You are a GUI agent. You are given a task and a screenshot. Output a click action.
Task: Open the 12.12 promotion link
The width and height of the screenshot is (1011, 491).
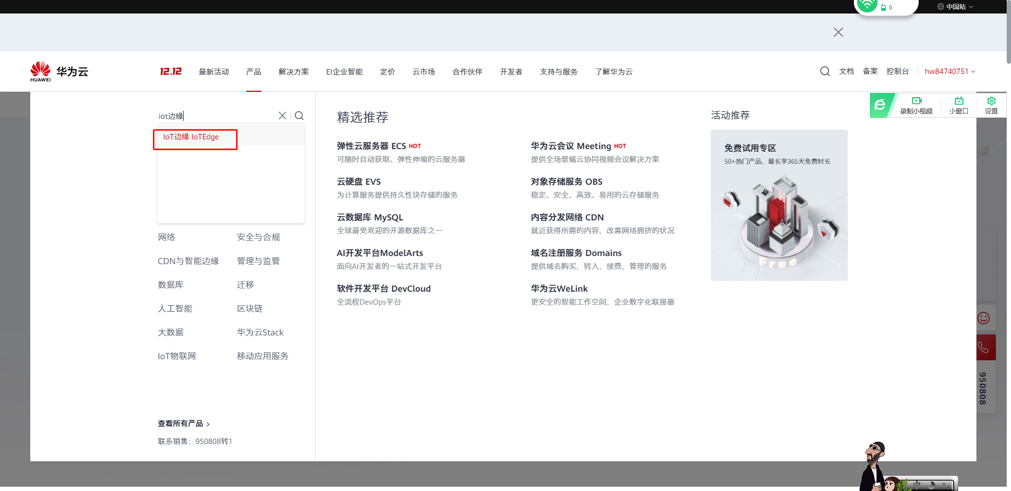click(x=171, y=71)
